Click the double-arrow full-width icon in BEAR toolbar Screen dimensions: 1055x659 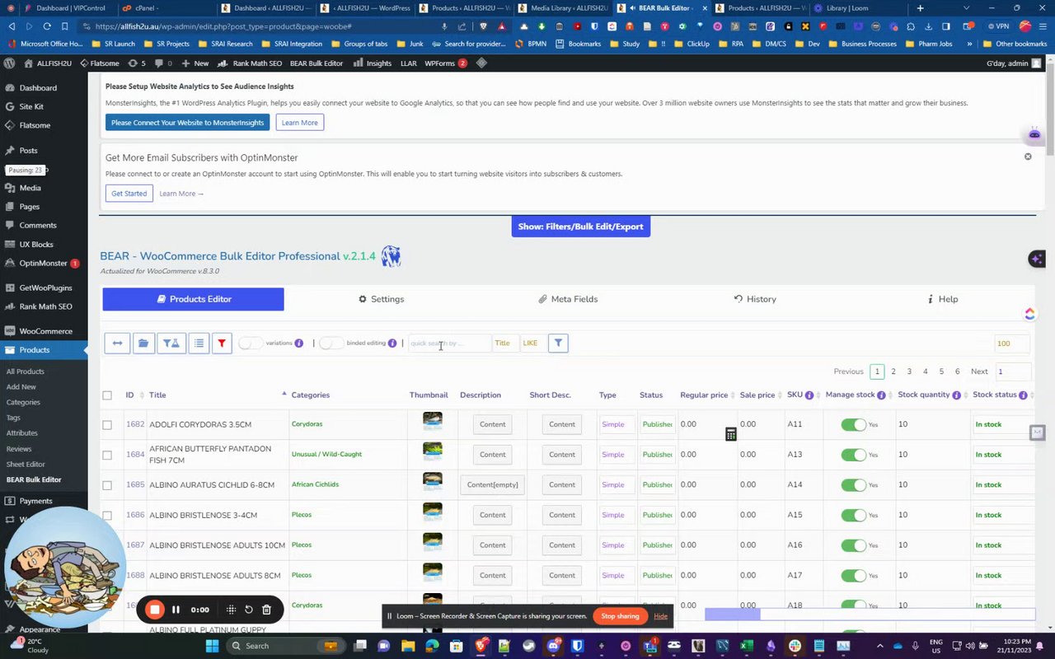(117, 344)
